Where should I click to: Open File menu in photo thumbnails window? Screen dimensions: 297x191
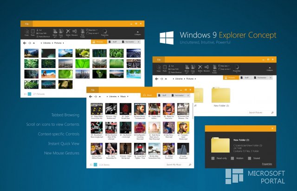tap(26, 24)
